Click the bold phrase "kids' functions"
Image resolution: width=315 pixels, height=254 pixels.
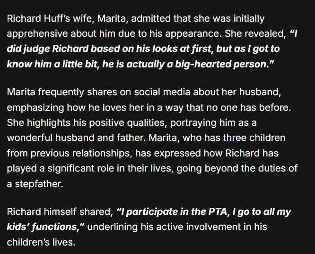[44, 227]
